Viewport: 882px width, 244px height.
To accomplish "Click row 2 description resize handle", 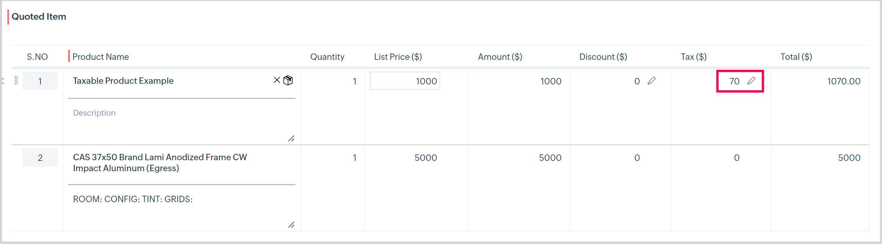I will 291,225.
